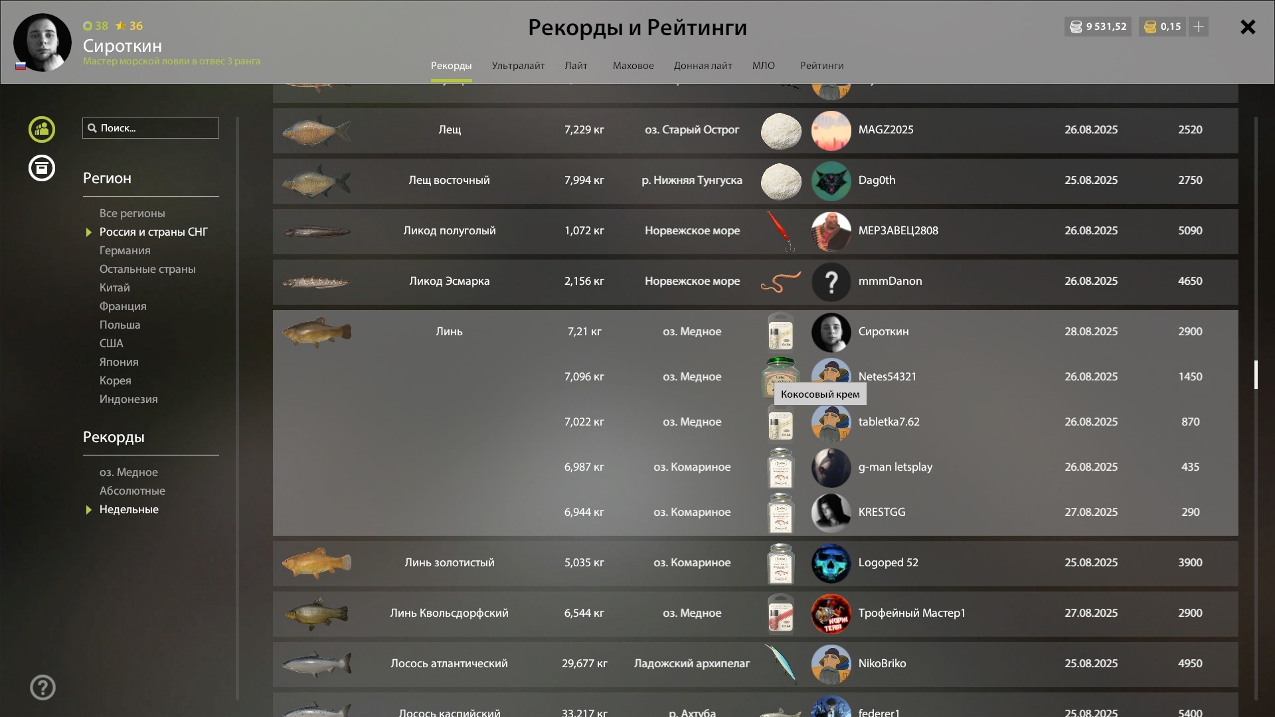This screenshot has width=1275, height=717.
Task: Switch to the Рейтинги tab
Action: pyautogui.click(x=821, y=66)
